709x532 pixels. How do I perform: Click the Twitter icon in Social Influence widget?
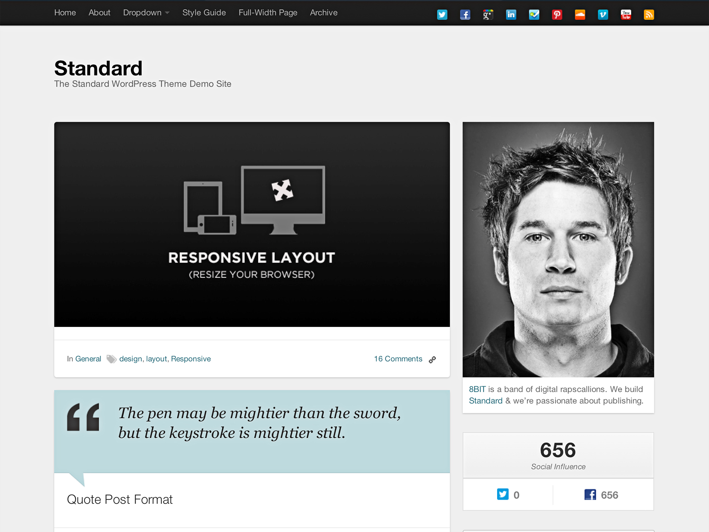tap(503, 494)
